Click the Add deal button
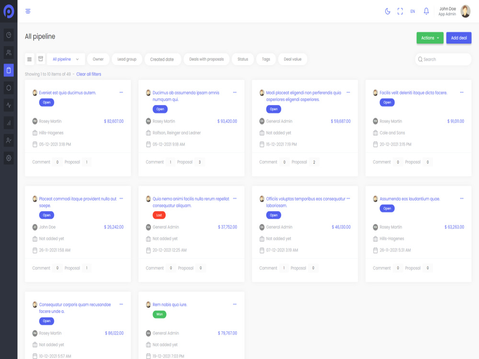Image resolution: width=479 pixels, height=359 pixels. (459, 38)
